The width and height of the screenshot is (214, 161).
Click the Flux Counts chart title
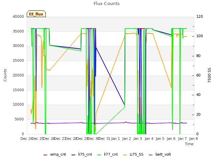[x=107, y=4]
